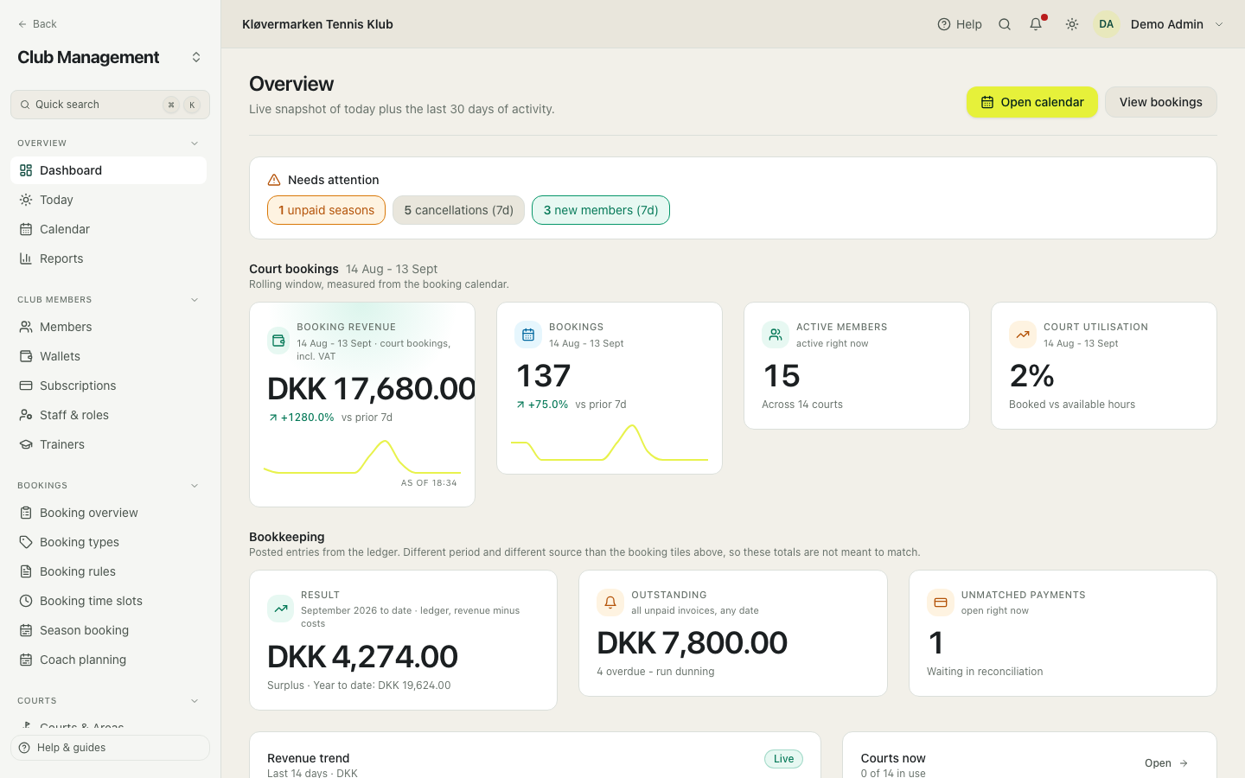Click the Subscriptions card icon
Viewport: 1245px width, 778px height.
[26, 386]
